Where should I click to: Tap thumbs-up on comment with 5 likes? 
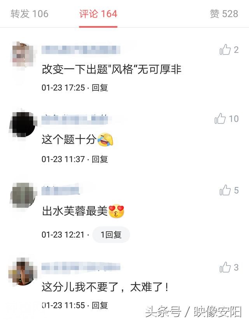pos(225,190)
